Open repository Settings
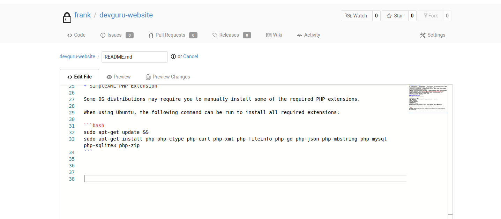 click(x=433, y=35)
